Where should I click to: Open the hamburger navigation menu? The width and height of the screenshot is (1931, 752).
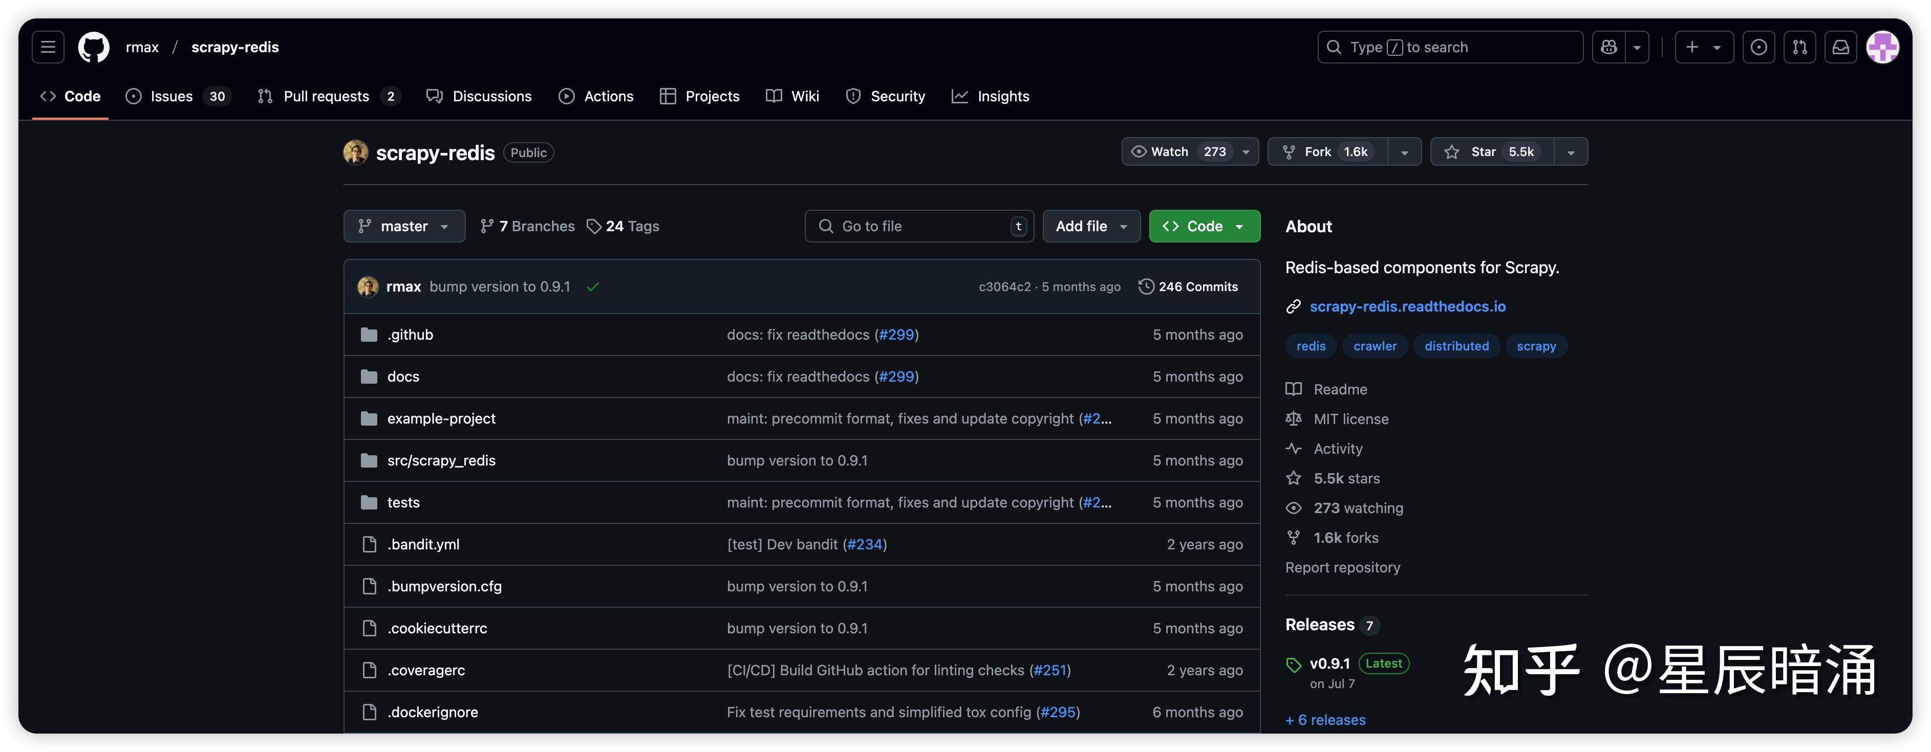pos(48,47)
